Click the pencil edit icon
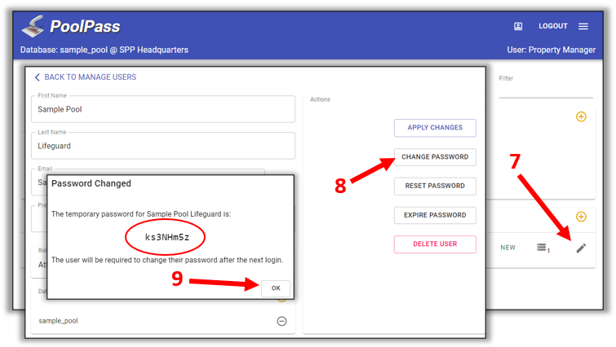This screenshot has width=616, height=347. click(x=581, y=248)
